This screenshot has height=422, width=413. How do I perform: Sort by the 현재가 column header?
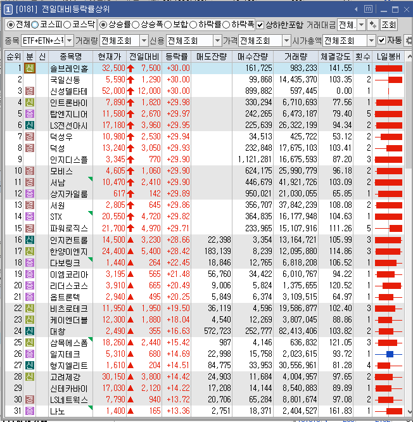(110, 56)
